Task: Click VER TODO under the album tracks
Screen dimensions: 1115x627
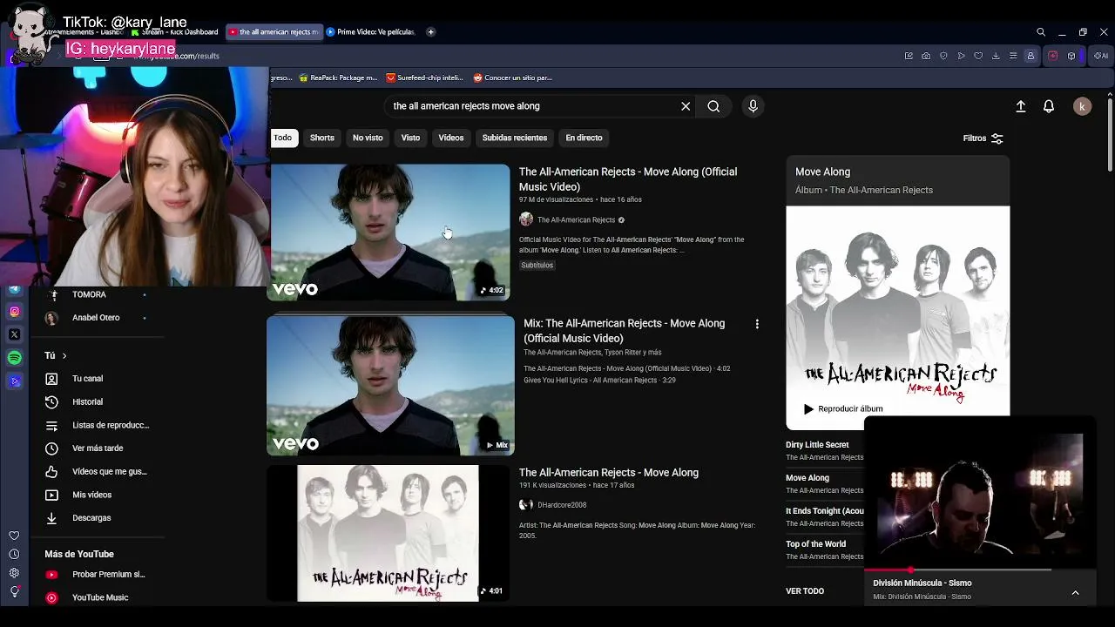Action: pyautogui.click(x=805, y=591)
